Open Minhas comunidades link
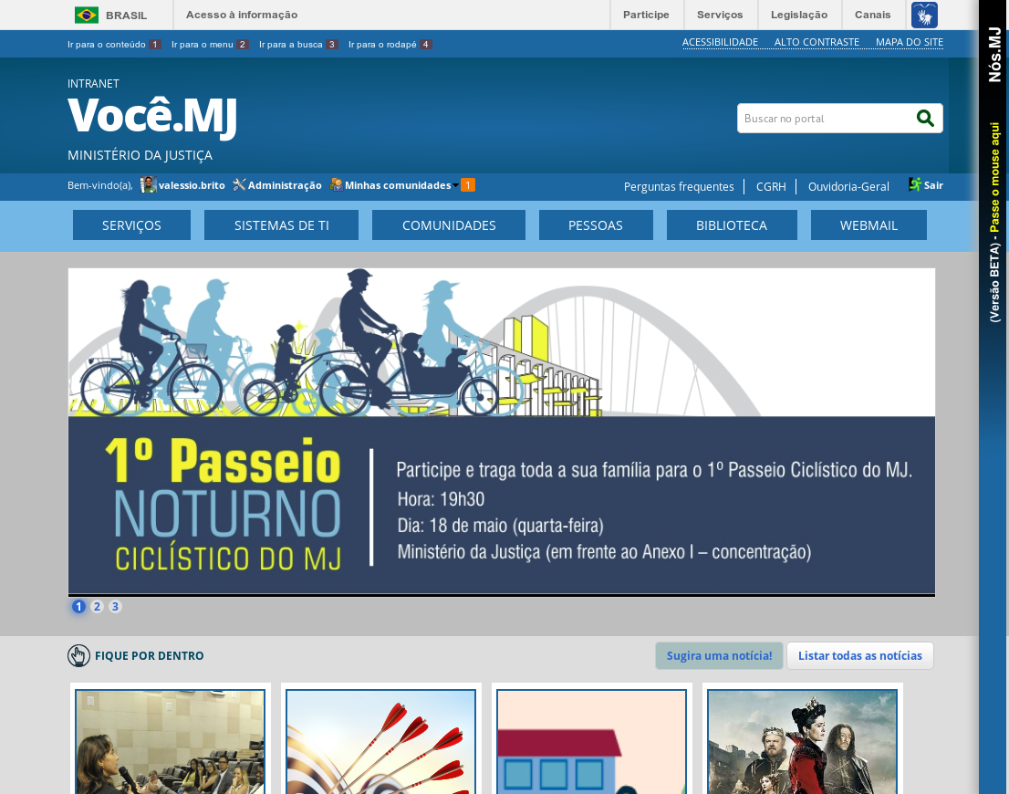Screen dimensions: 1009x794 [x=398, y=185]
